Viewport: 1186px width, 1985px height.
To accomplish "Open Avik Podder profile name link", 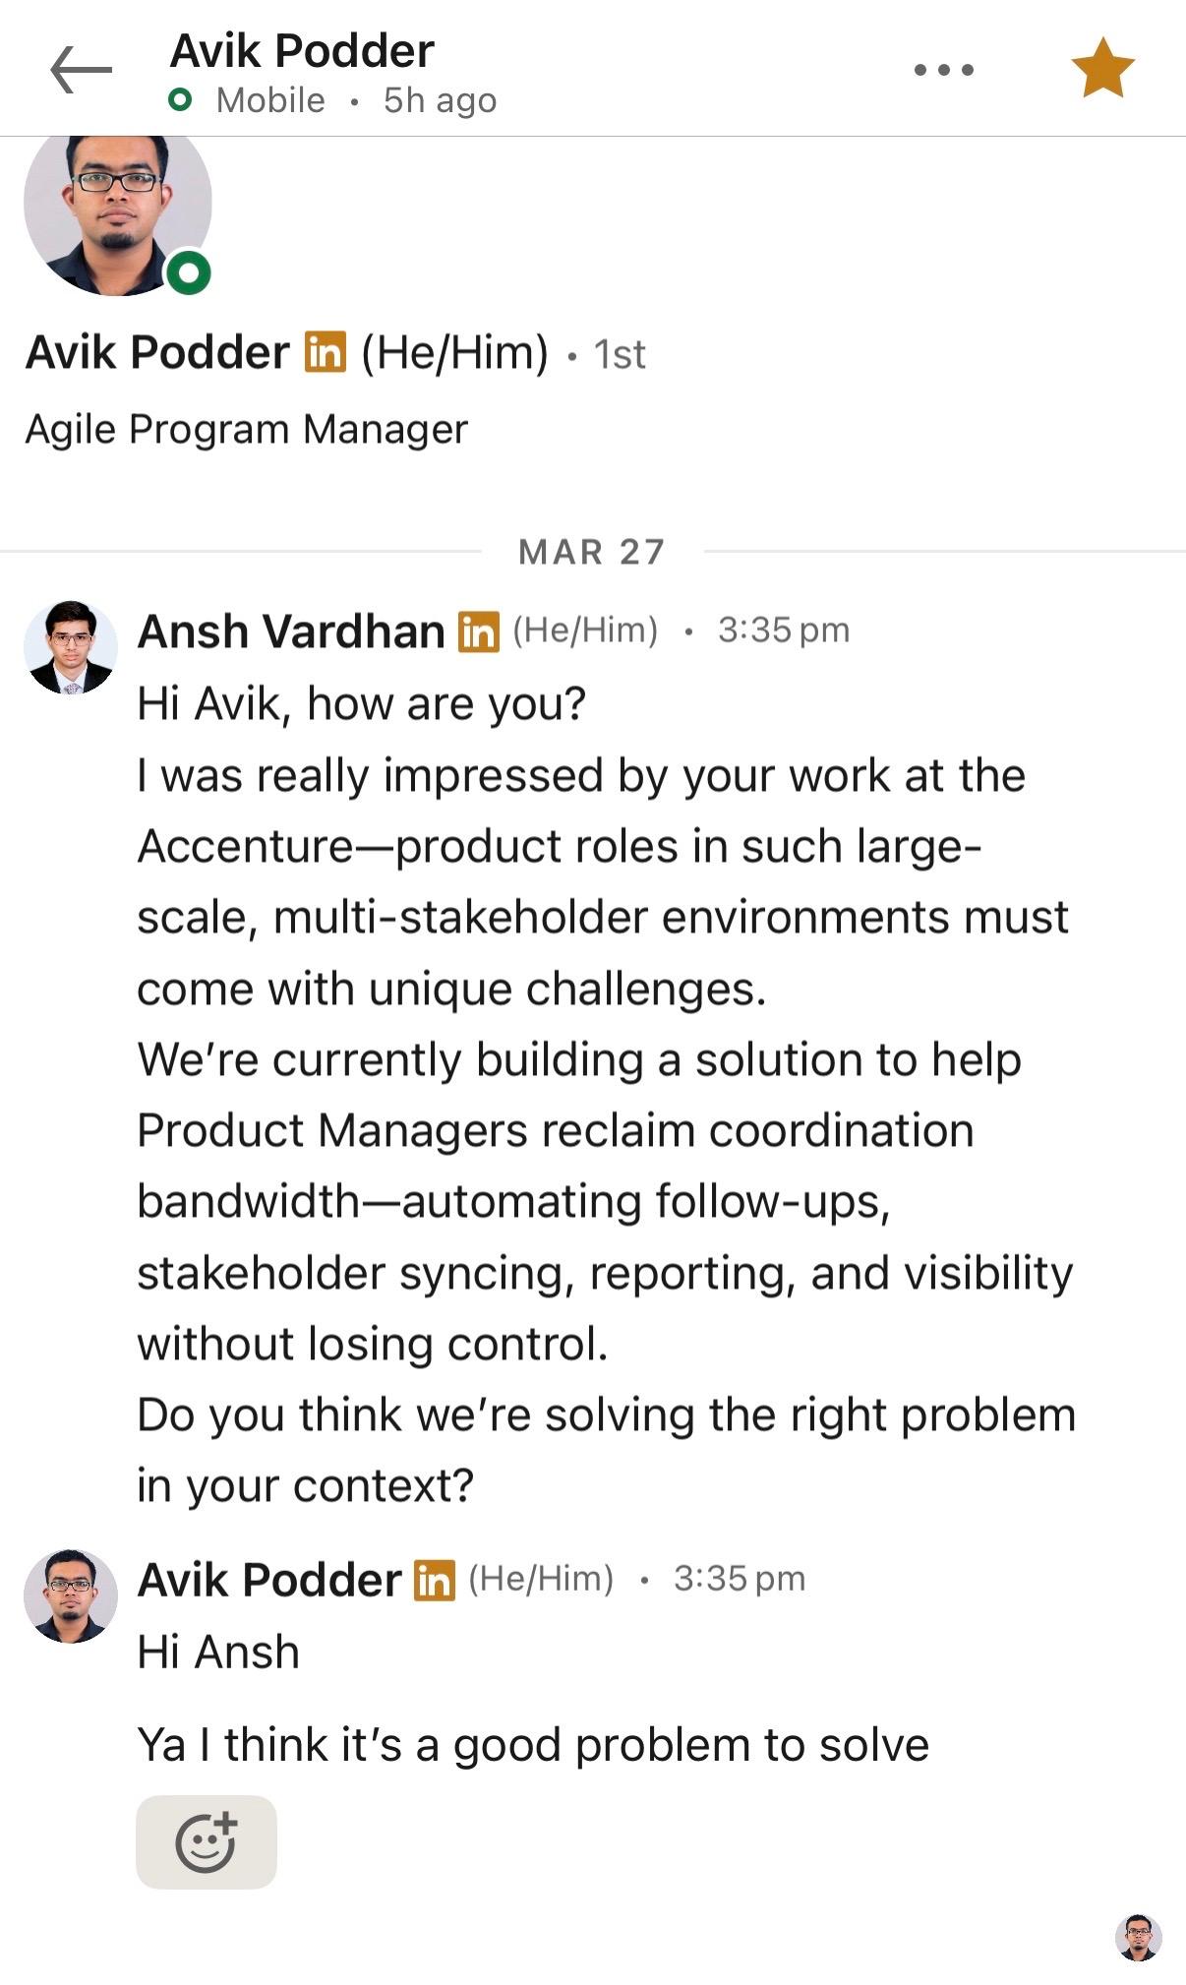I will tap(157, 352).
